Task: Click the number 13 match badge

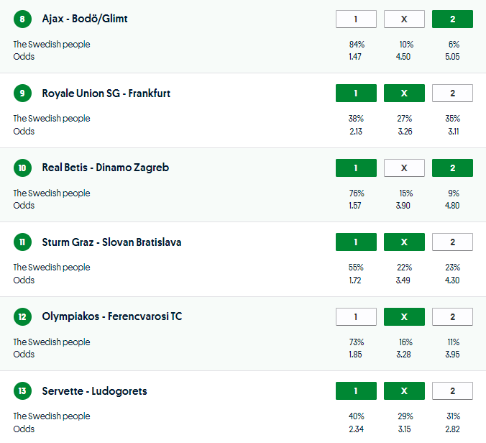Action: coord(22,391)
